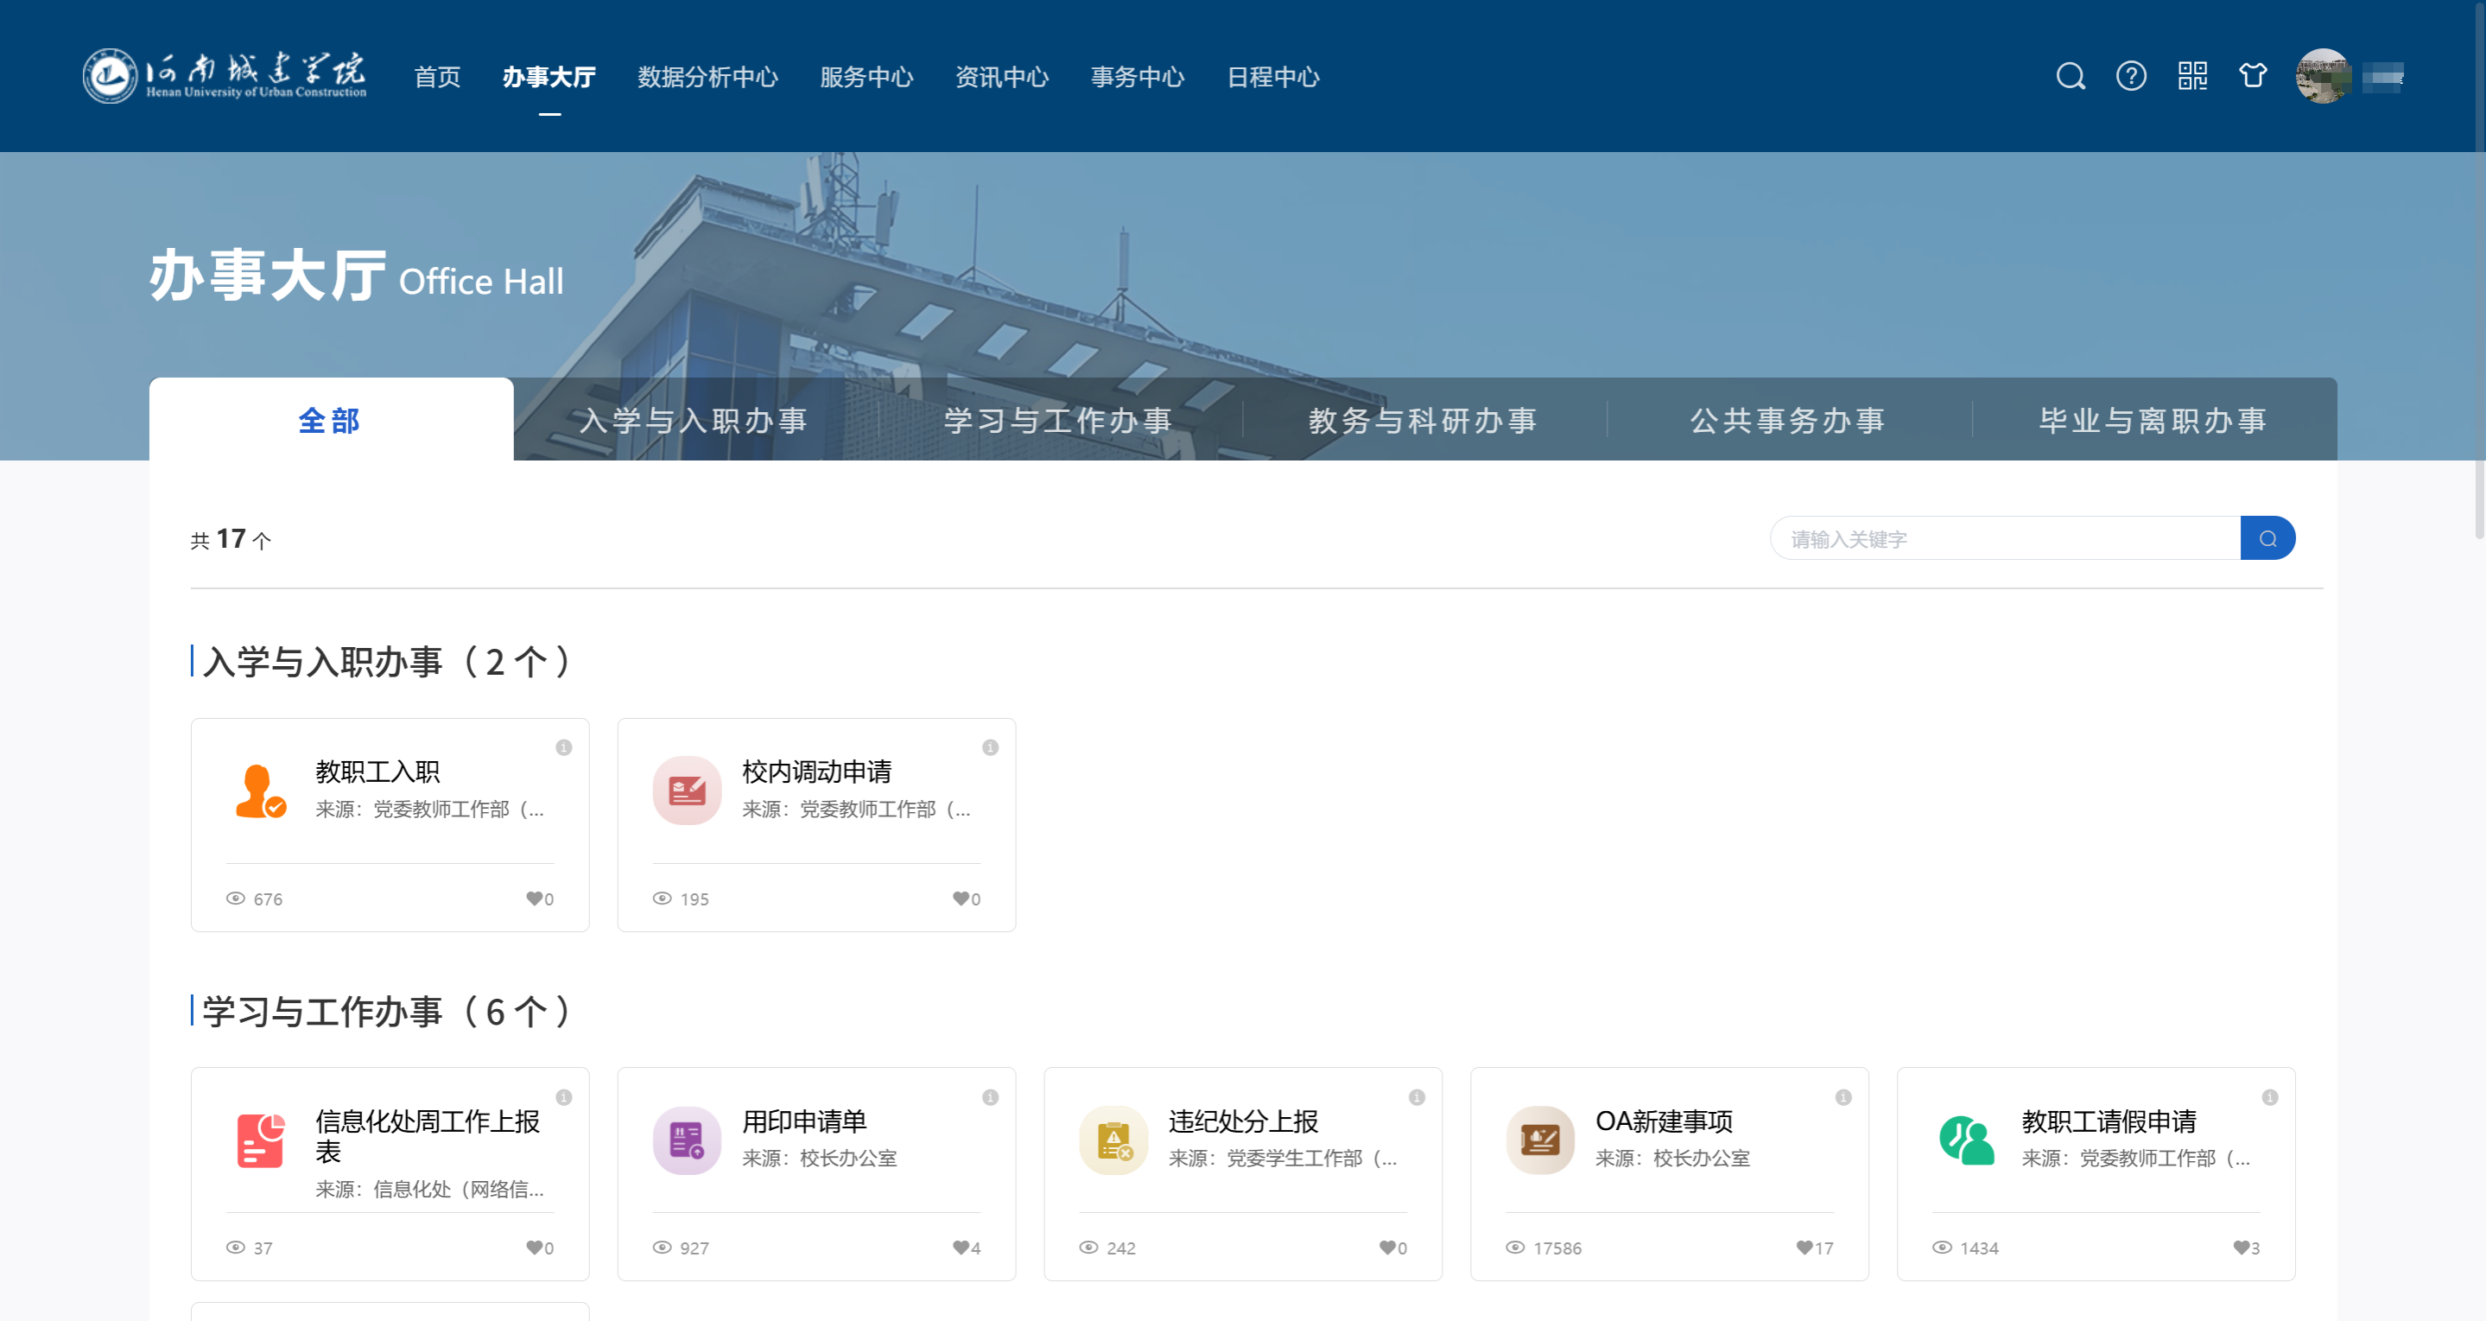Viewport: 2486px width, 1321px height.
Task: Open the QR code grid icon
Action: tap(2192, 76)
